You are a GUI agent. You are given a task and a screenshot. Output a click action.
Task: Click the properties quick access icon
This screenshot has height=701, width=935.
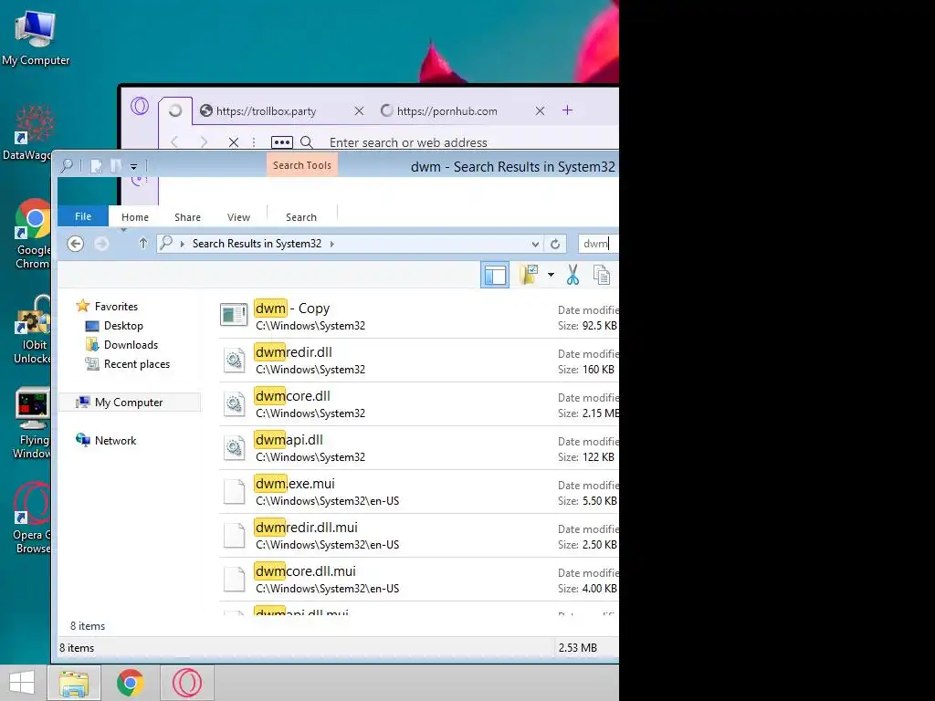96,166
